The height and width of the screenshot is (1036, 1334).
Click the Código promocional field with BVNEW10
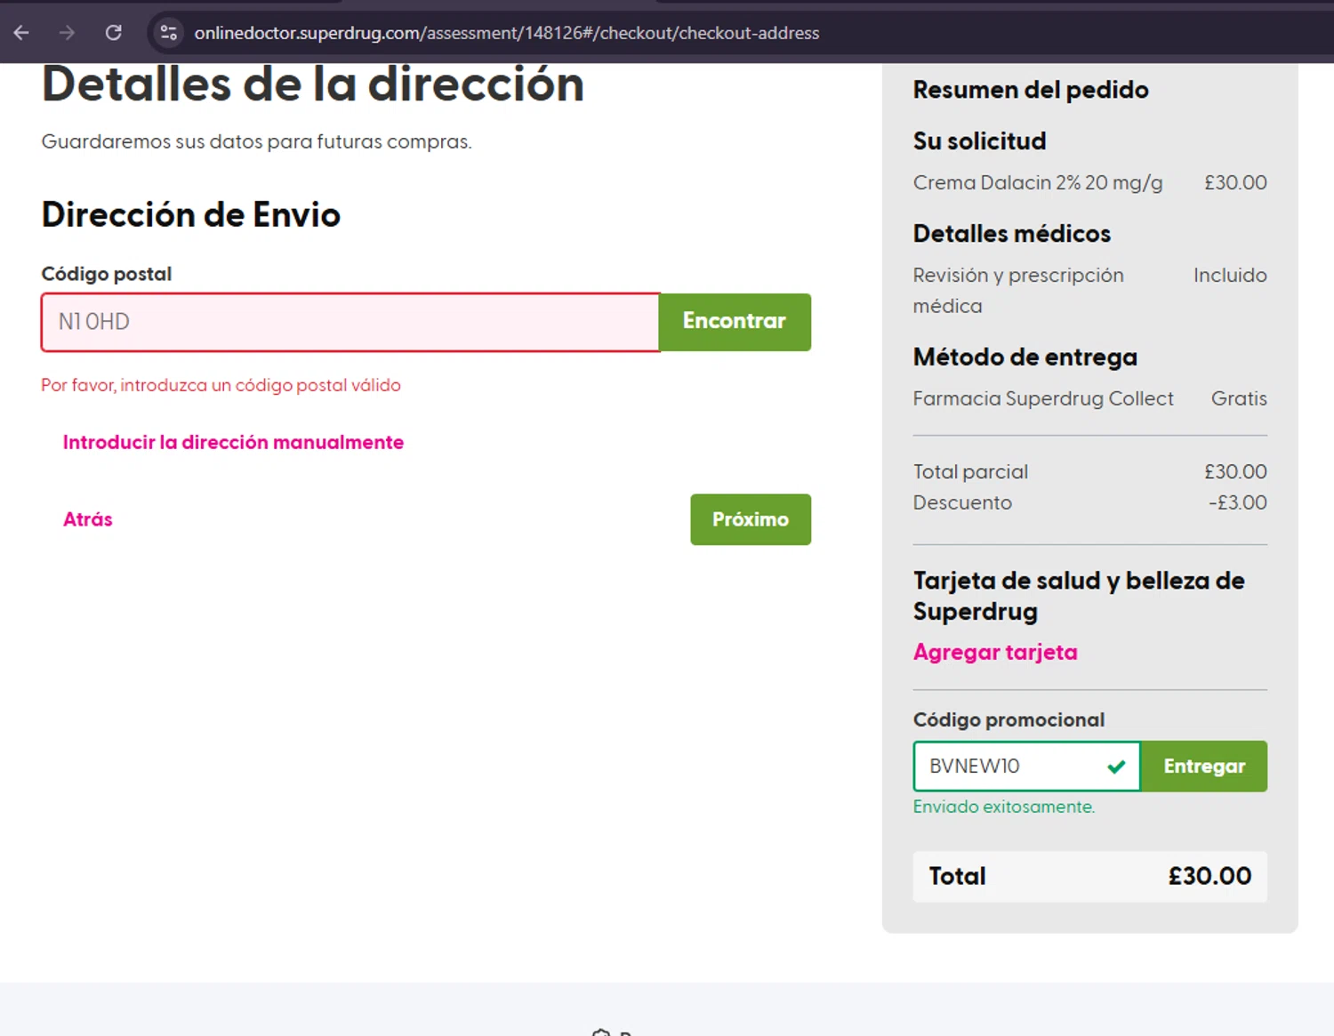coord(1026,767)
